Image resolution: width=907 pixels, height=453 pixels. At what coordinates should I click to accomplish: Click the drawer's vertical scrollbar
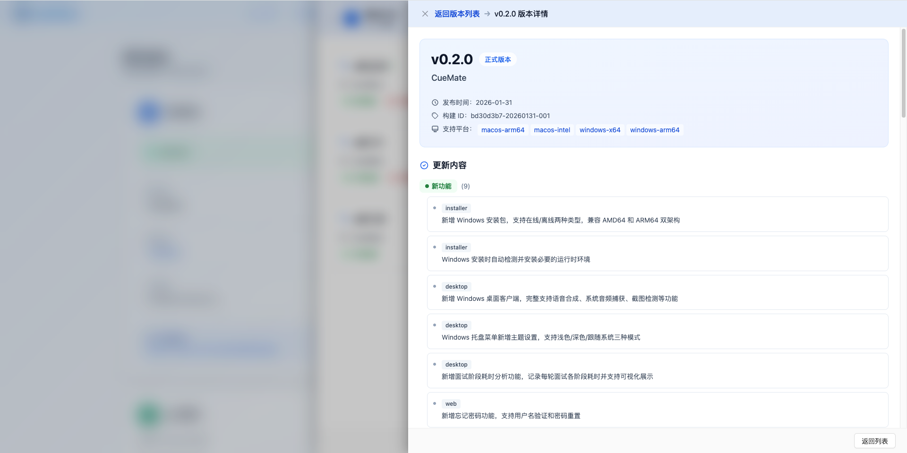(903, 73)
